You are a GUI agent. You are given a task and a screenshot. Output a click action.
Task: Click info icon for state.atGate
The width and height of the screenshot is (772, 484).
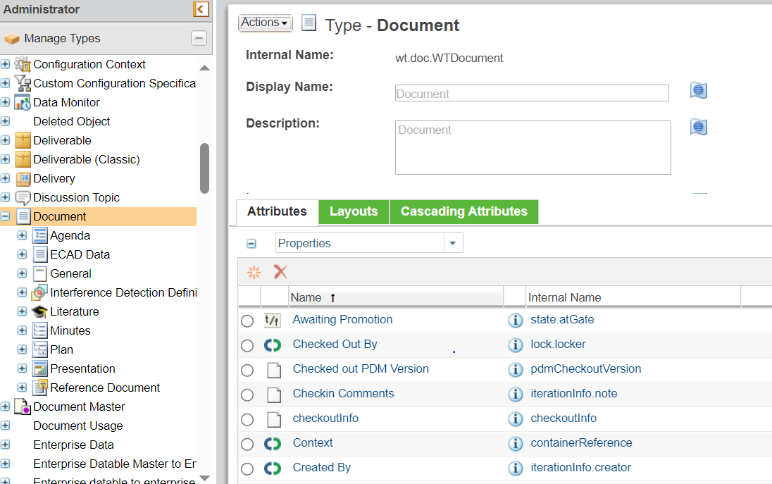point(515,321)
